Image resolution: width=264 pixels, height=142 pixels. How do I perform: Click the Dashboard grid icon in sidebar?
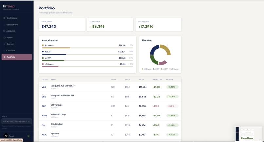coord(4,18)
